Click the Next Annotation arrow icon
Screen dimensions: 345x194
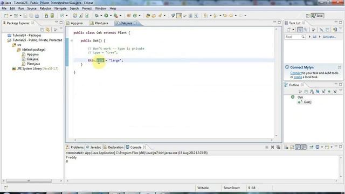tap(206, 16)
